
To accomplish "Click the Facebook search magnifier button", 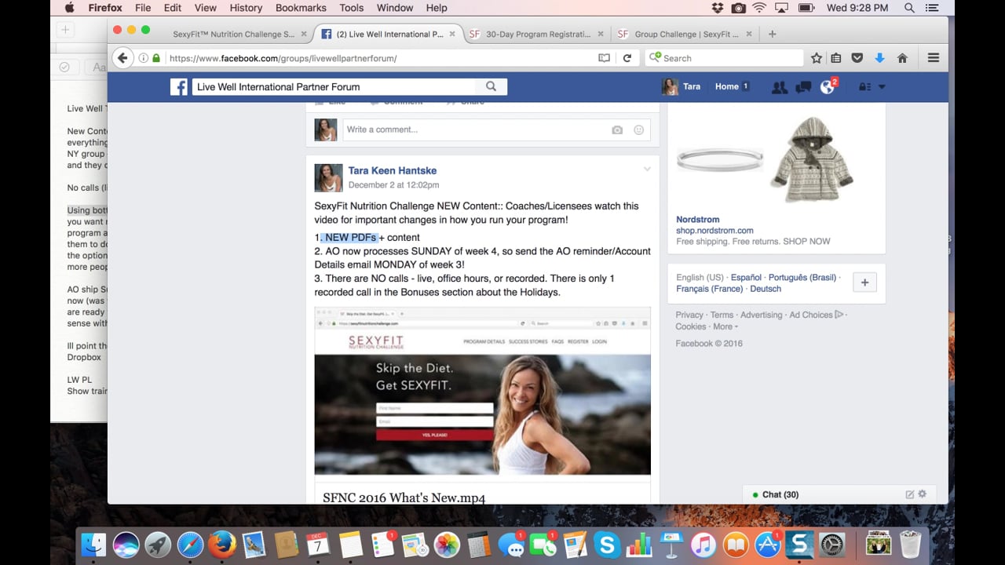I will 491,87.
